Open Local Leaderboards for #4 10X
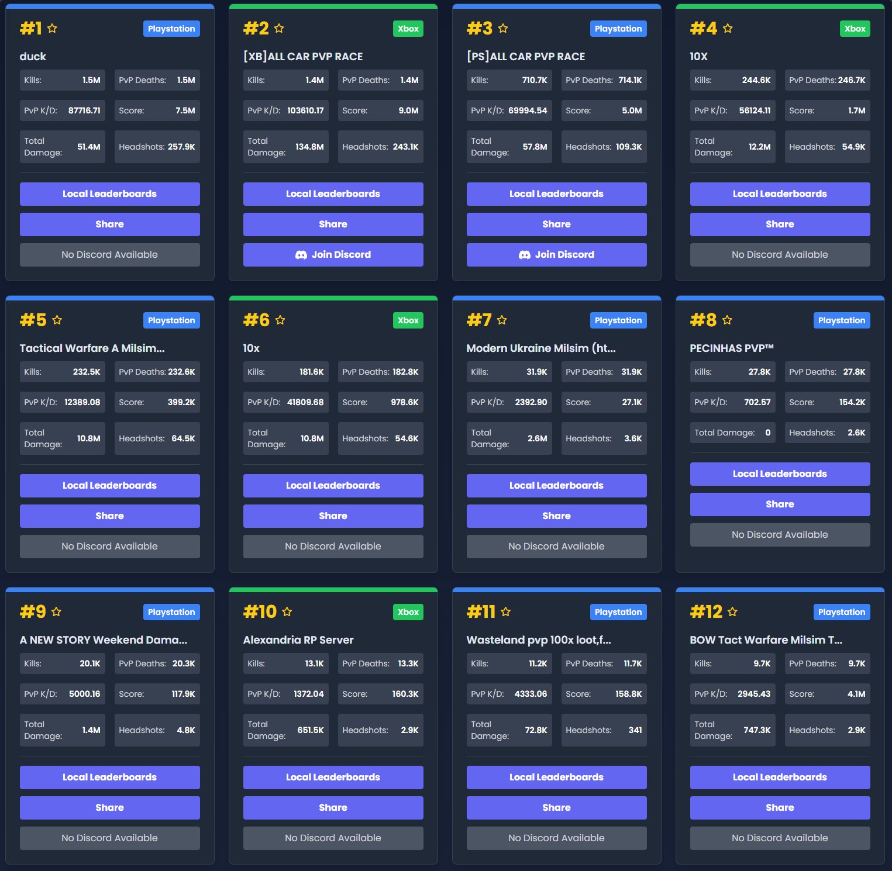Screen dimensions: 892x871 780,194
